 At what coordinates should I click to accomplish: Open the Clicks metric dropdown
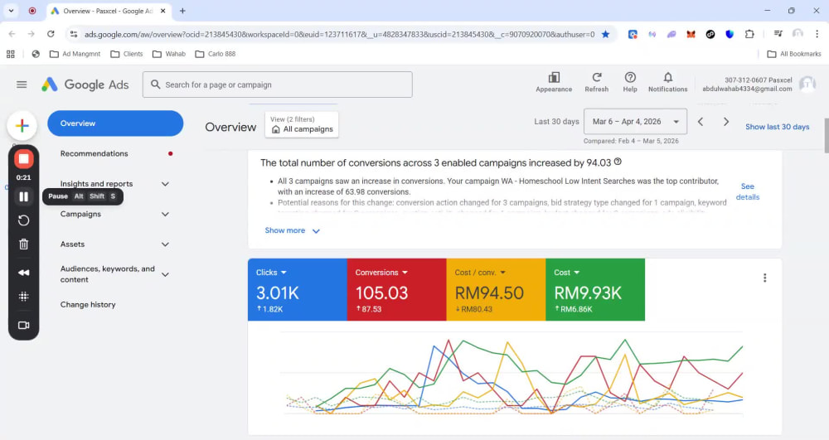tap(271, 273)
